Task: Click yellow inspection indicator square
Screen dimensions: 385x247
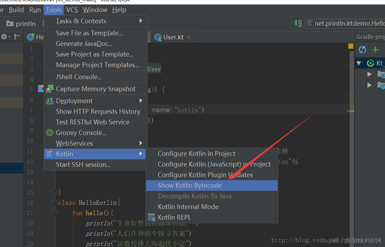Action: click(351, 46)
